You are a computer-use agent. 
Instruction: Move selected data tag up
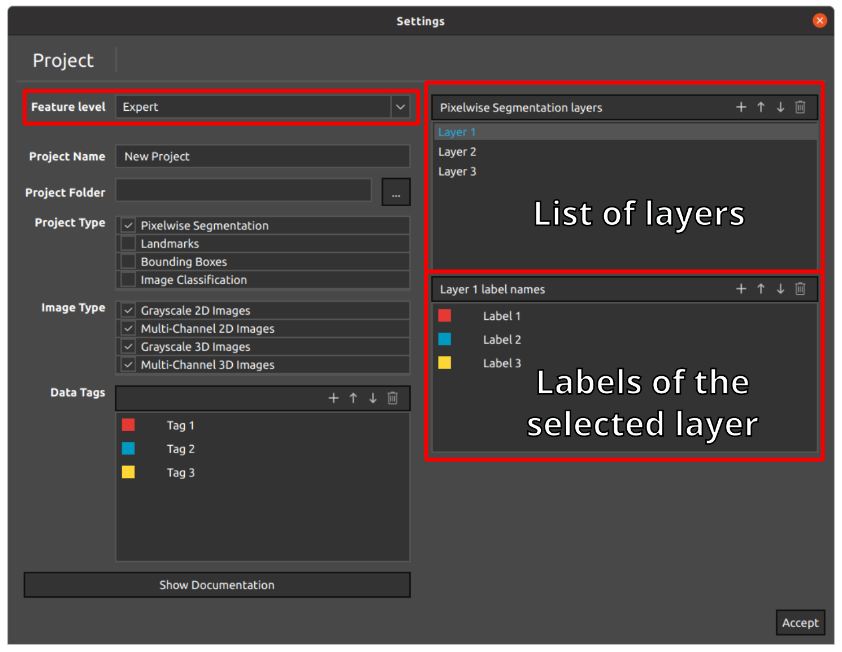pyautogui.click(x=353, y=398)
